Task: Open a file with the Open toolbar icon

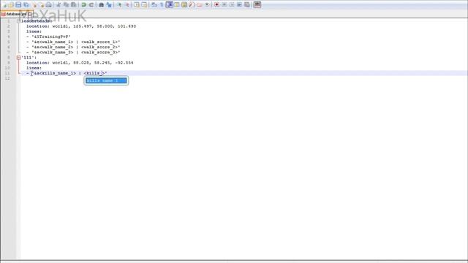Action: [x=11, y=5]
